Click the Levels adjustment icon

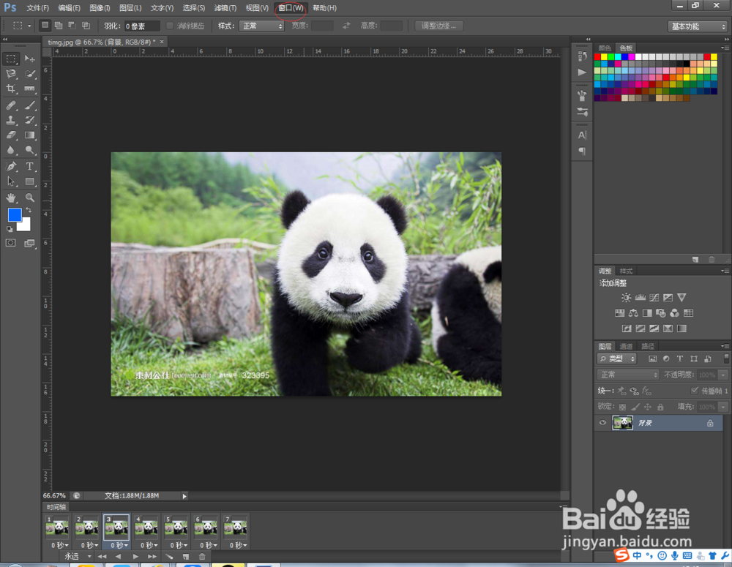click(x=640, y=297)
